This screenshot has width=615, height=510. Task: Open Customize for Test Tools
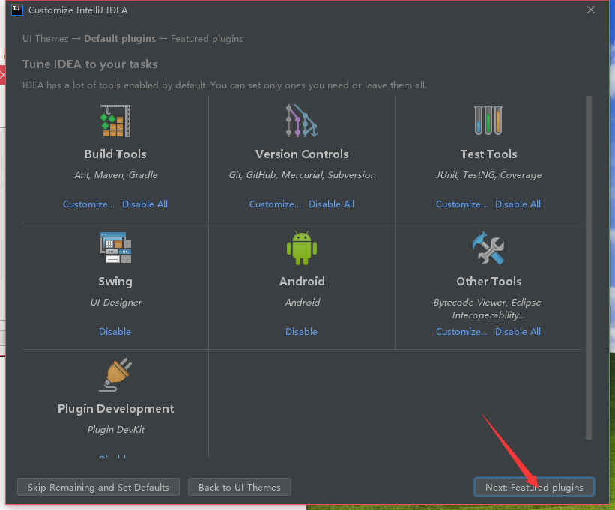coord(461,204)
